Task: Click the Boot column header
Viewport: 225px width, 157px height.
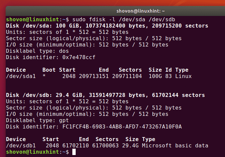Action: pyautogui.click(x=49, y=70)
